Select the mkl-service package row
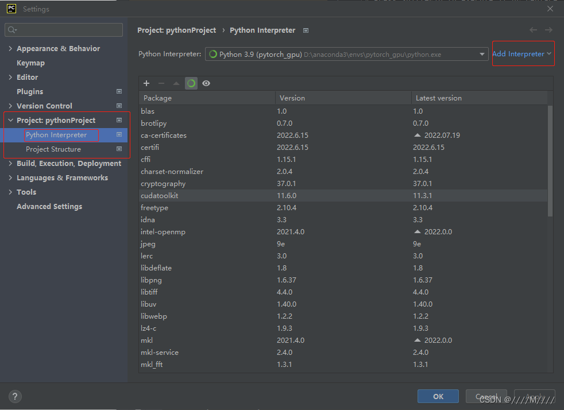Viewport: 564px width, 410px height. 343,352
